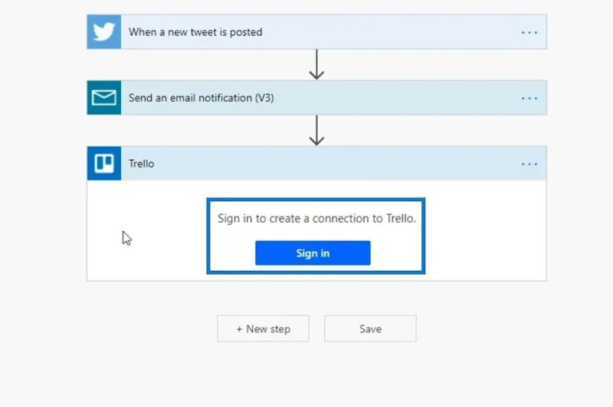Add a new step to the flow
This screenshot has height=407, width=613.
263,328
